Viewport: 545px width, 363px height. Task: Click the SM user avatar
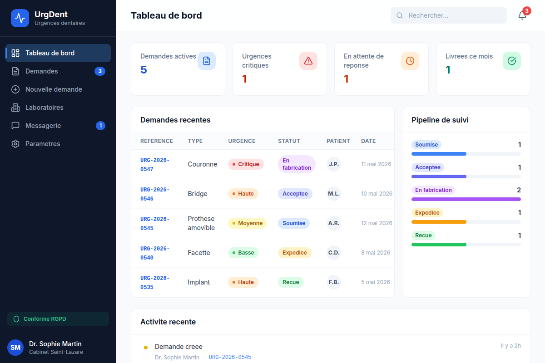coord(15,348)
